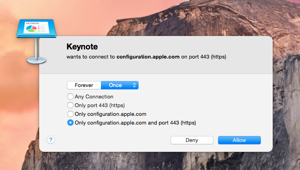Set rule duration to Once
300x170 pixels.
pos(116,85)
